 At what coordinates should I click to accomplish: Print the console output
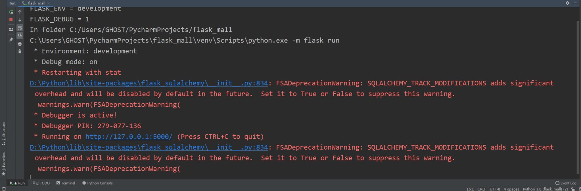(20, 44)
